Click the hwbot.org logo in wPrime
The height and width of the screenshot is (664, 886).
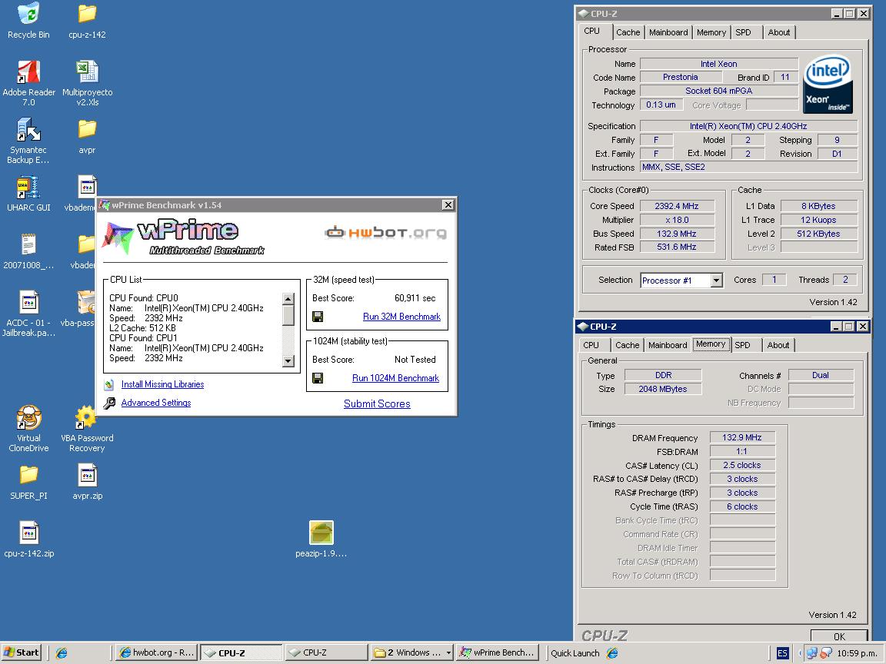[386, 232]
